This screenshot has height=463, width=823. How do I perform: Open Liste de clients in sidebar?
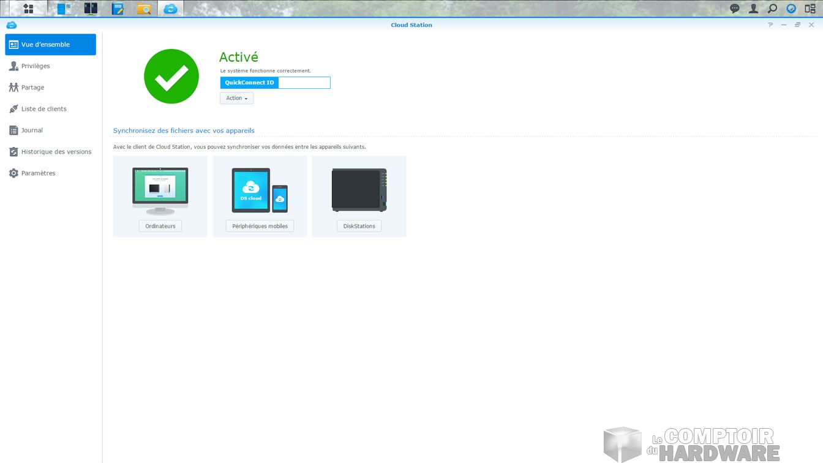[x=43, y=109]
